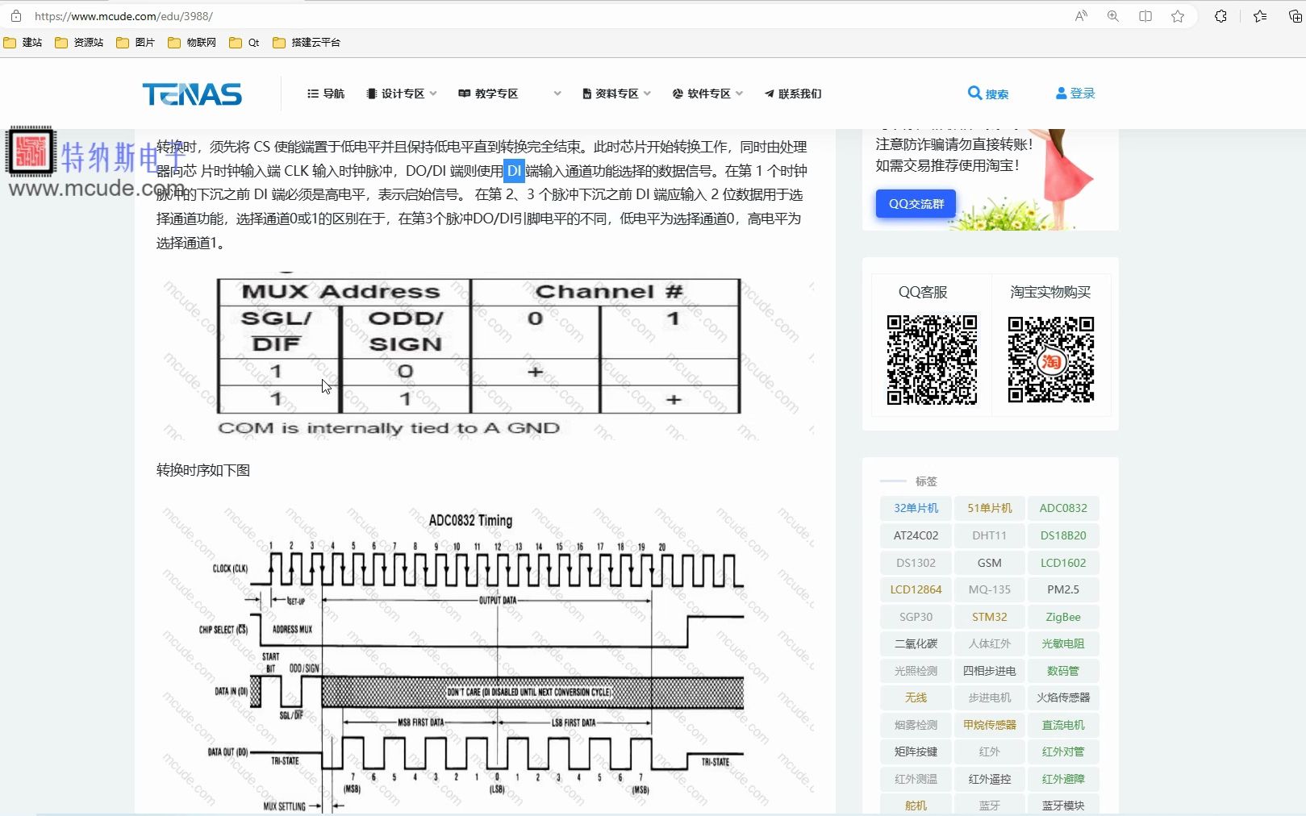Screen dimensions: 1306x816
Task: Select the GSM tag
Action: tap(990, 563)
